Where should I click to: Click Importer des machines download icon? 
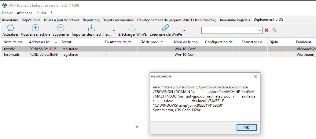pyautogui.click(x=91, y=28)
